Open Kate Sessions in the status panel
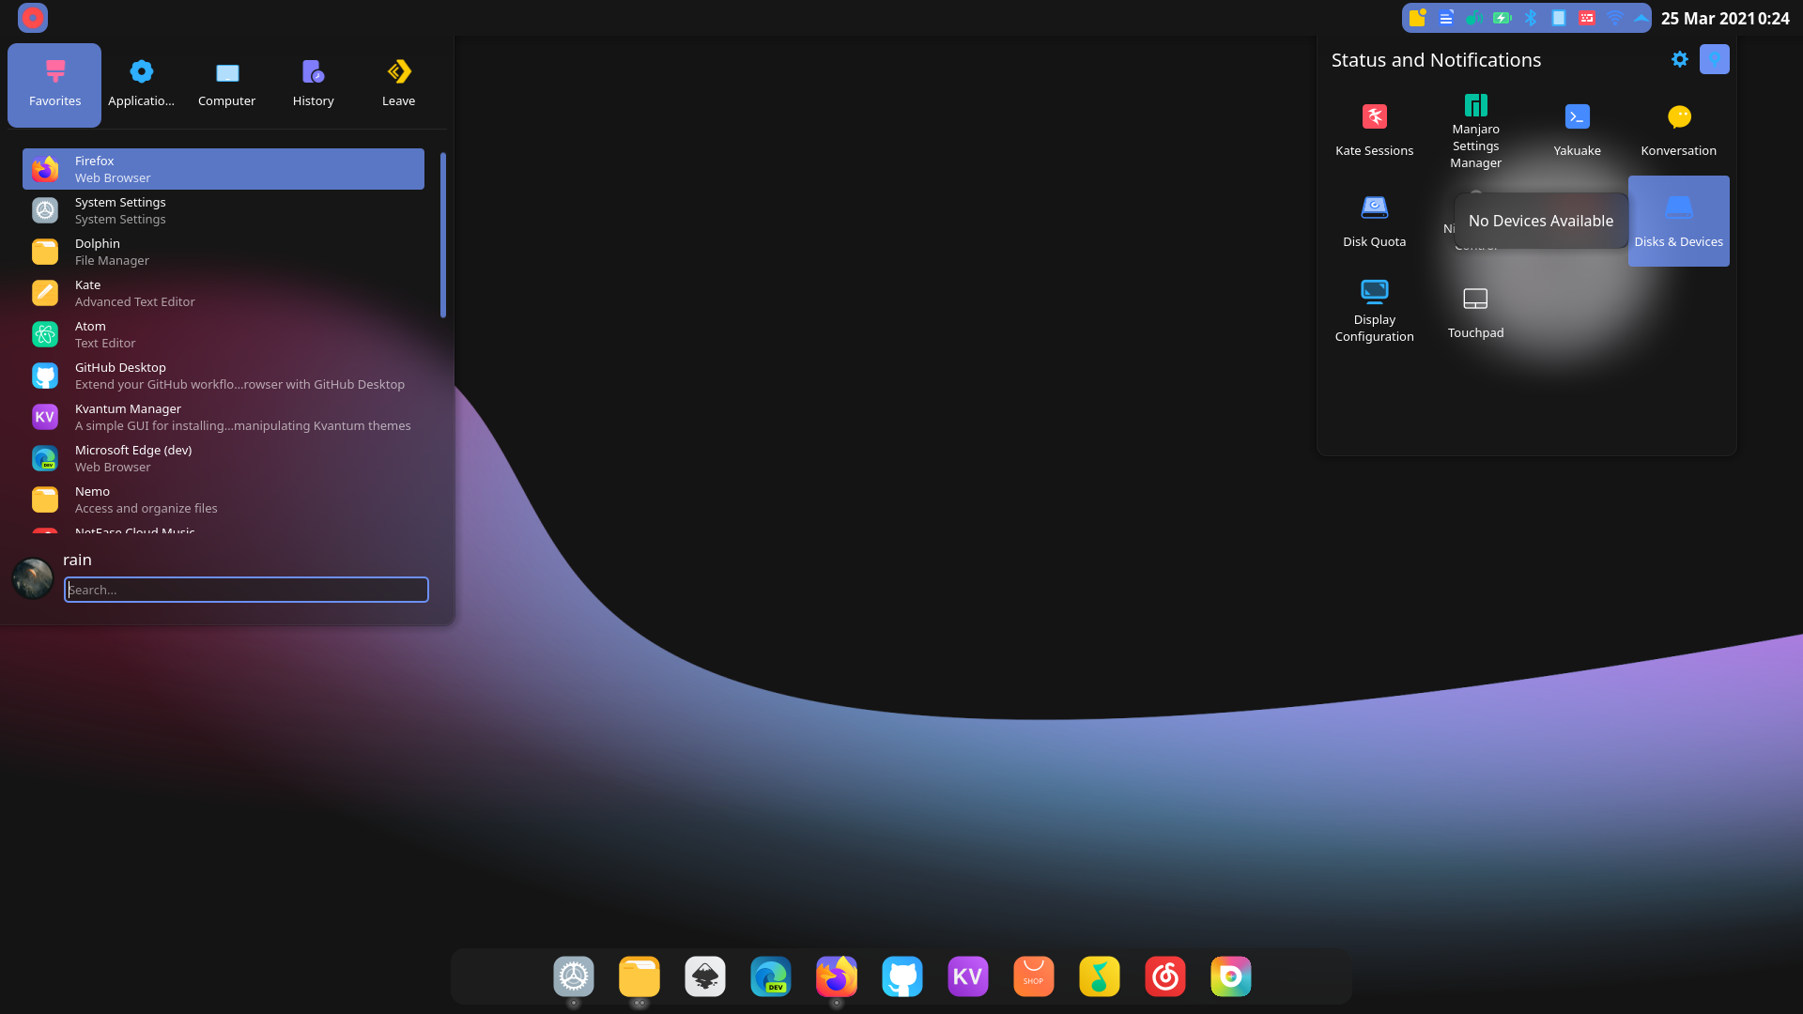 (x=1375, y=130)
